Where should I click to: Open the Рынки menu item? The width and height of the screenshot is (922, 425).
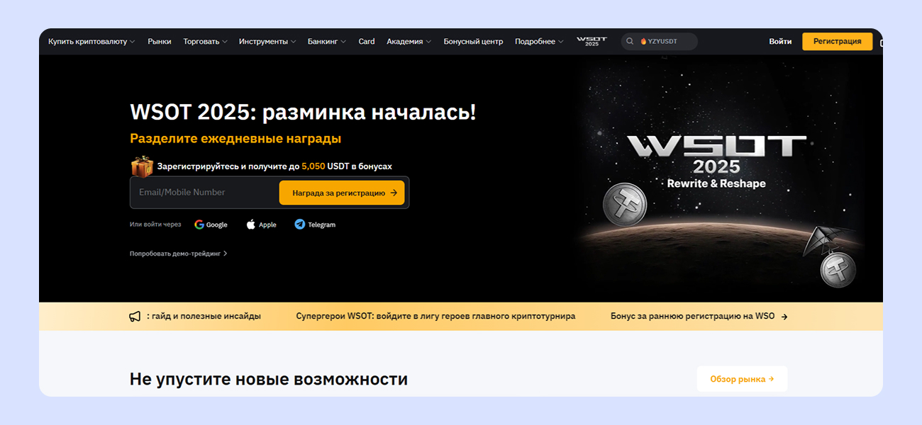pyautogui.click(x=160, y=41)
